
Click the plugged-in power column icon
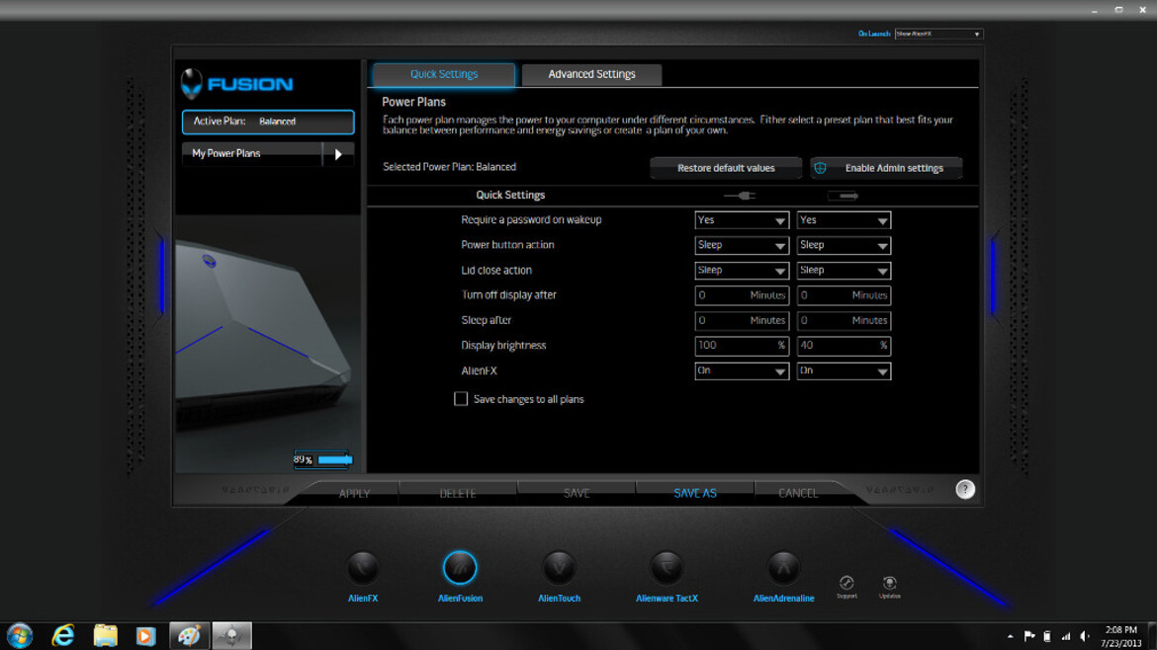pyautogui.click(x=740, y=196)
